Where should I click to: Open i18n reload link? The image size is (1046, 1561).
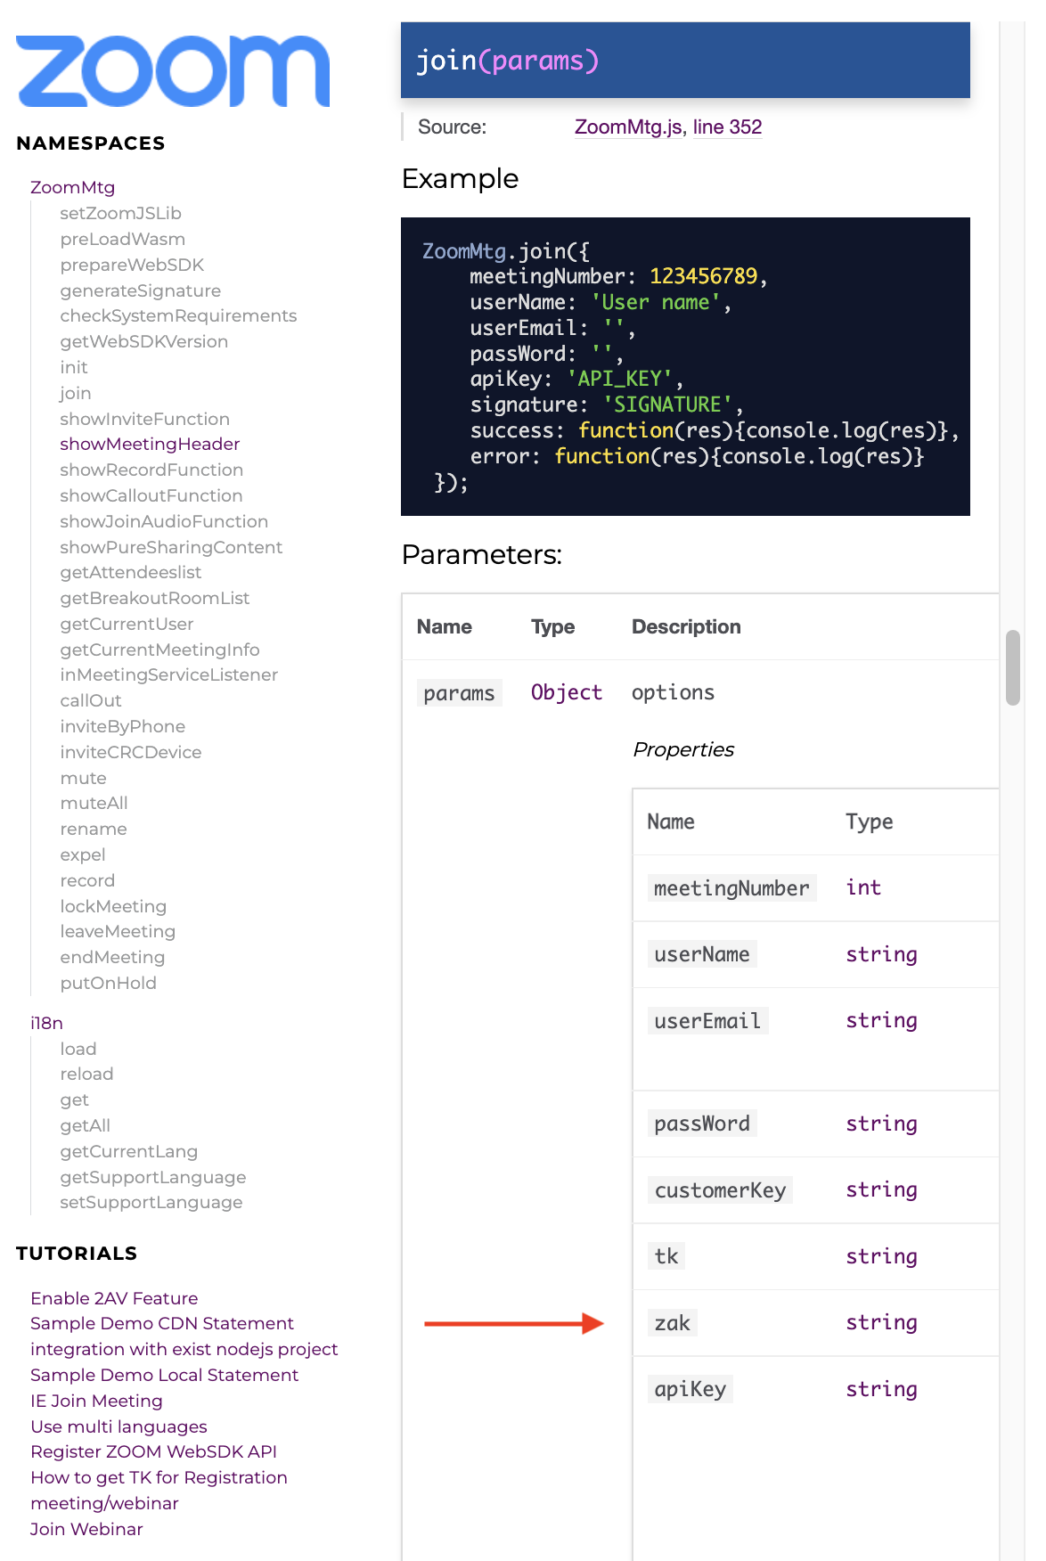coord(86,1074)
